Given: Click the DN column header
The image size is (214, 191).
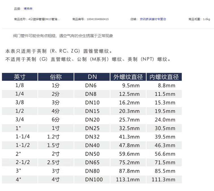Looking at the screenshot, I should pyautogui.click(x=92, y=77).
